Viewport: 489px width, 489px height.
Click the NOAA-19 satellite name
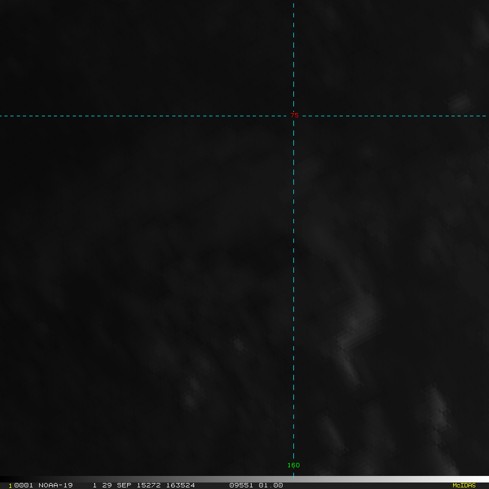55,485
